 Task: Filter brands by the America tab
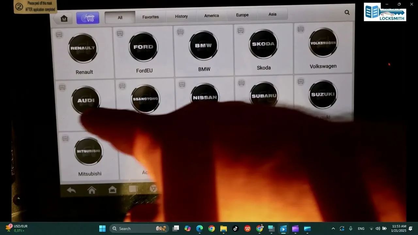coord(212,16)
